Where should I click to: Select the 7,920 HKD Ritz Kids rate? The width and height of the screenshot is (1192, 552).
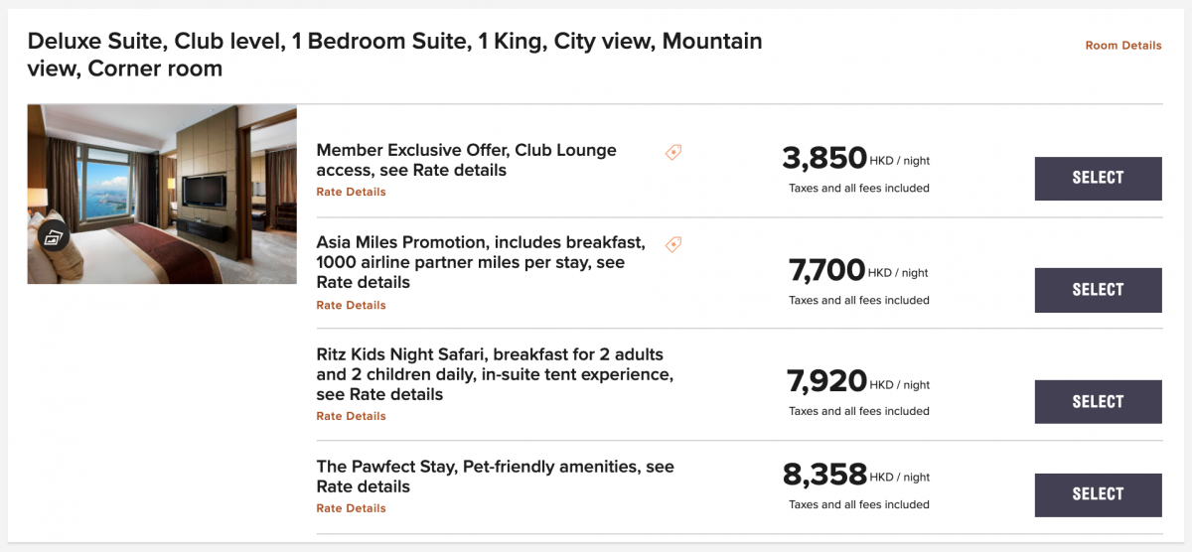(1098, 402)
